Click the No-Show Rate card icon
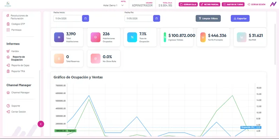279x139 pixels. [96, 59]
